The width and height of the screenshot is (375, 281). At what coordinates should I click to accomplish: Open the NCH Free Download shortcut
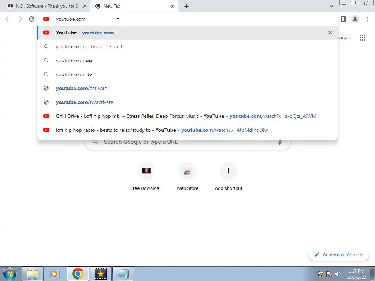pos(146,177)
